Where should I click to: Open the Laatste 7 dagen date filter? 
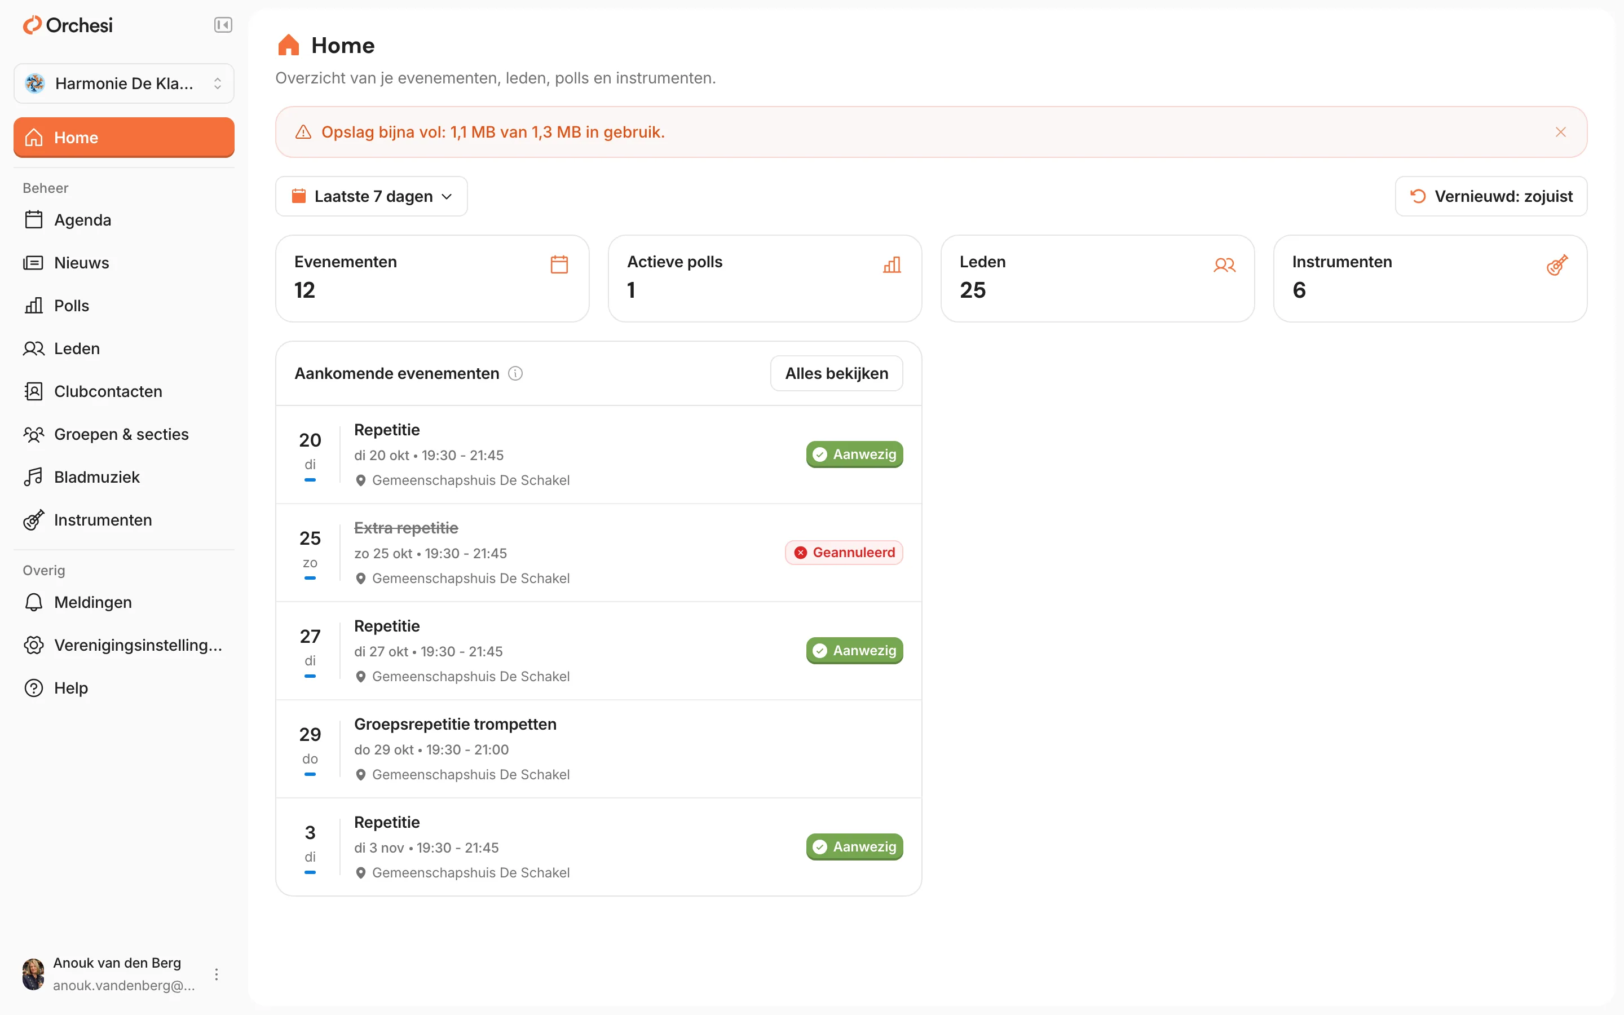click(371, 196)
